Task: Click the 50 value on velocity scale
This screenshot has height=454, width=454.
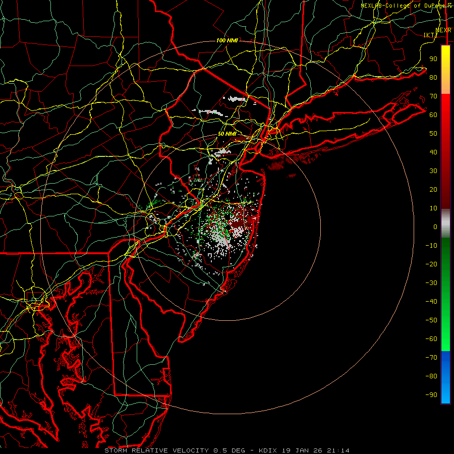Action: 433,134
